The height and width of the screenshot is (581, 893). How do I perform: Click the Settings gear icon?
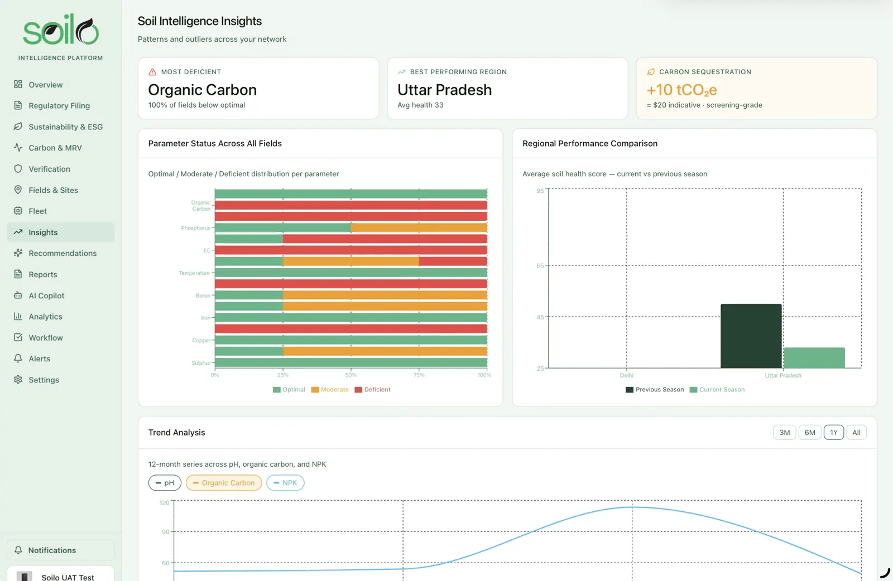[x=18, y=380]
